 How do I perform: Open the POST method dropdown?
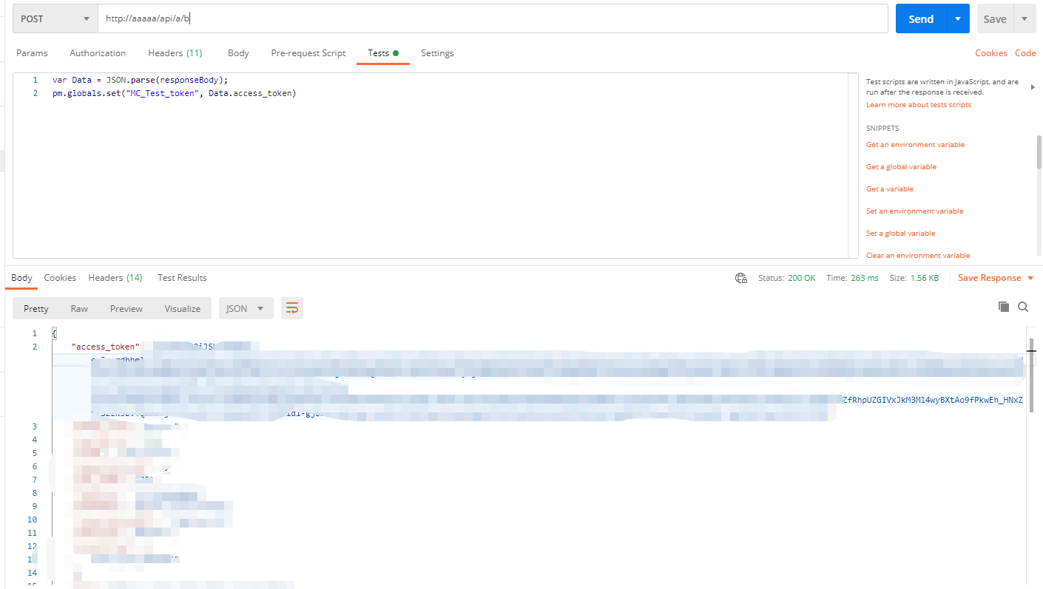tap(55, 18)
